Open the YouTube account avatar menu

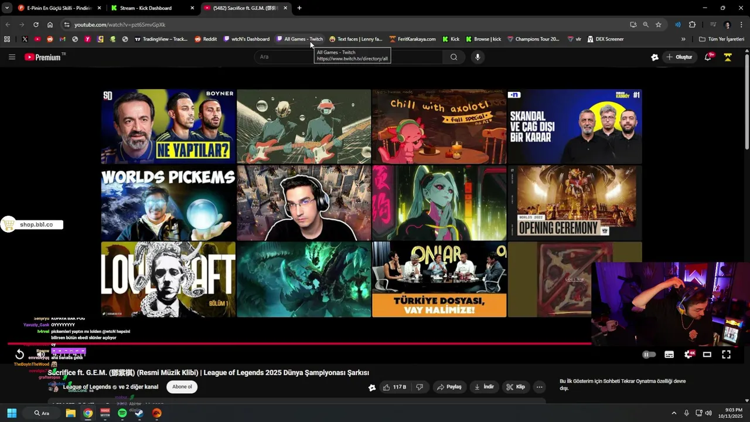728,57
